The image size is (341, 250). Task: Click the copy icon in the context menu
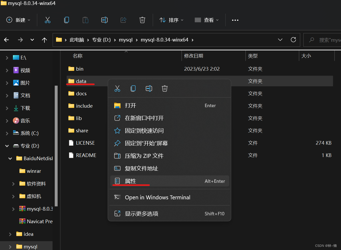[133, 89]
